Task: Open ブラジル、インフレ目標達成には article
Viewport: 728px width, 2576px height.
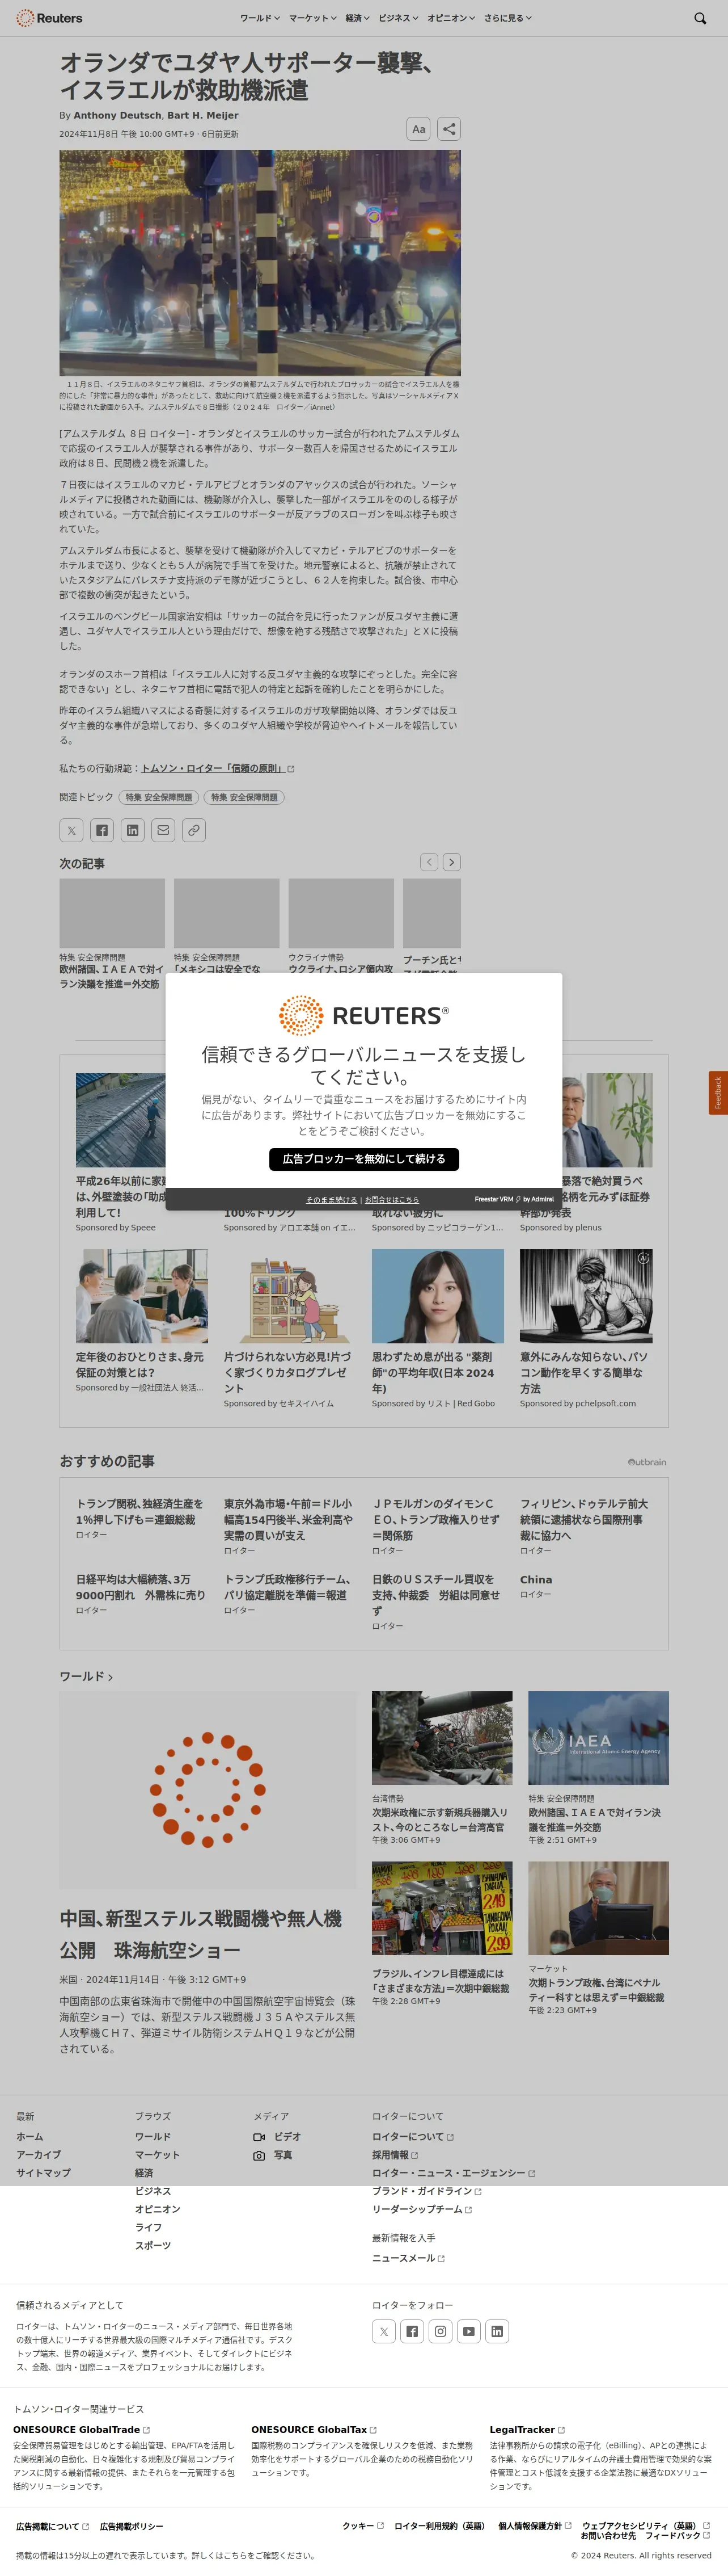Action: coord(441,1981)
